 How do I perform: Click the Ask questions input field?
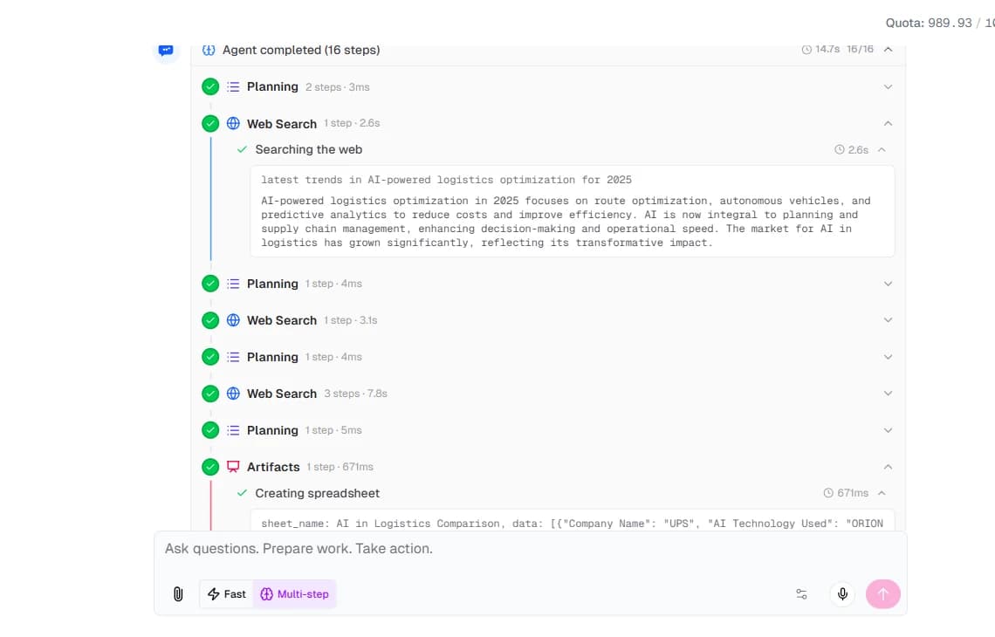click(530, 549)
